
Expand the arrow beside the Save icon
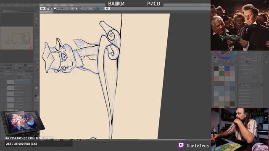pyautogui.click(x=57, y=8)
